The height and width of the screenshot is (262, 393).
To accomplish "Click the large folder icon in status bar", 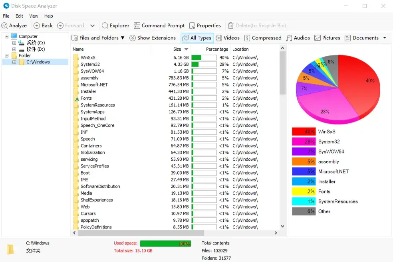I will pyautogui.click(x=10, y=250).
